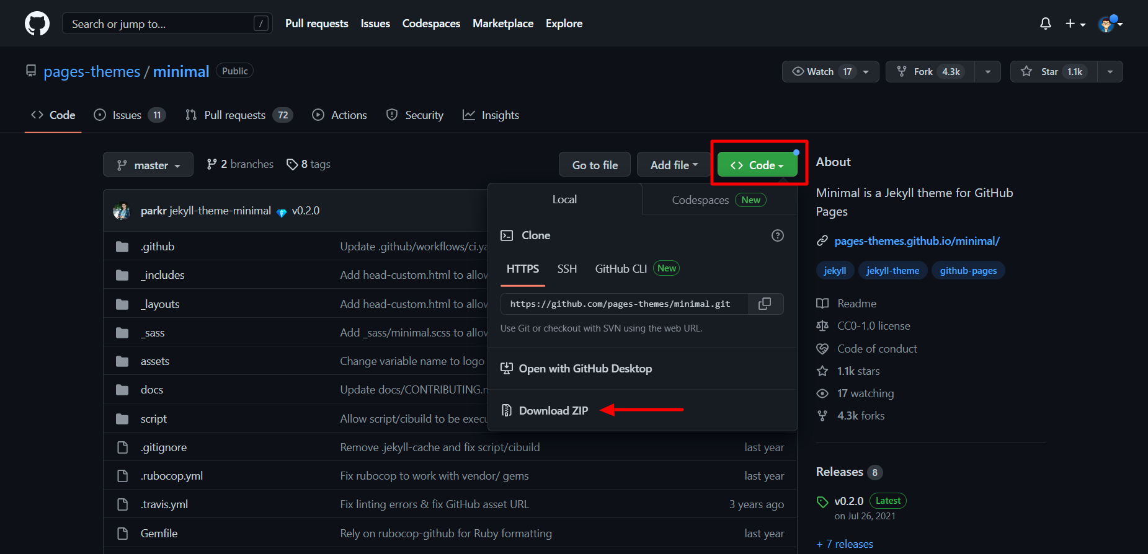Image resolution: width=1148 pixels, height=554 pixels.
Task: Open the docs folder icon
Action: [x=122, y=390]
